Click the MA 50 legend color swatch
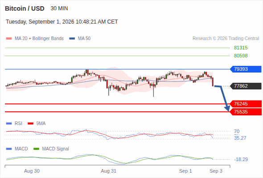This screenshot has width=263, height=178. pyautogui.click(x=72, y=39)
